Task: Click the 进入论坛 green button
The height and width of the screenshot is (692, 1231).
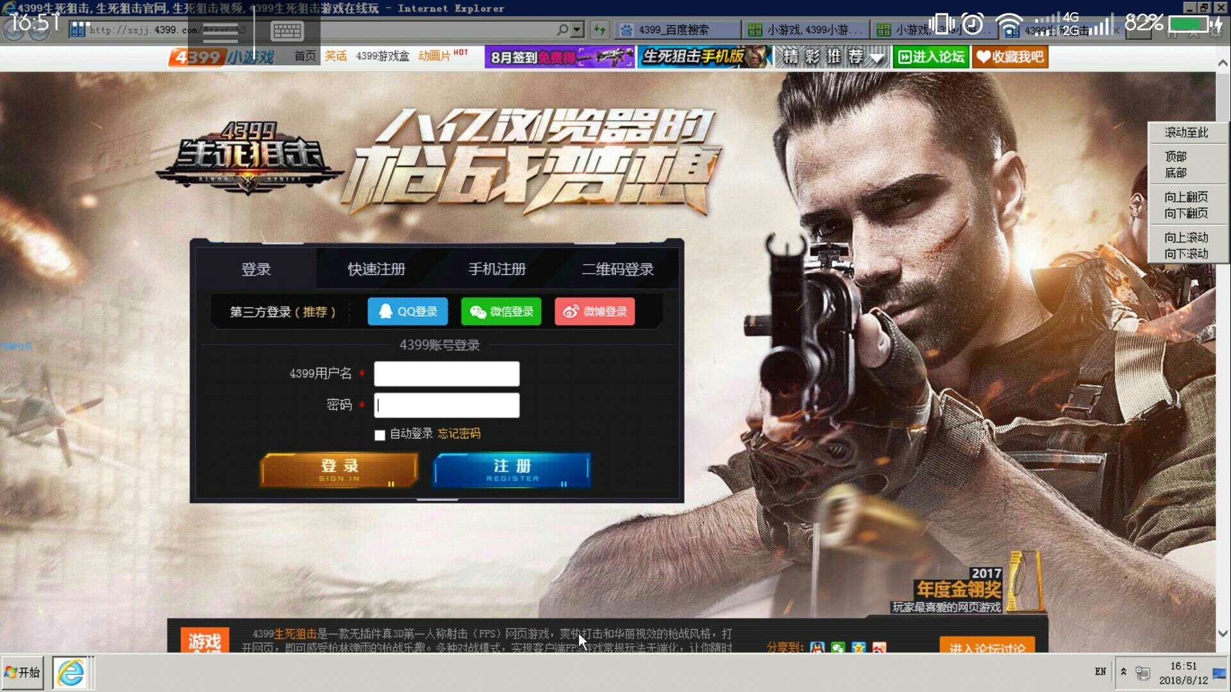Action: coord(932,57)
